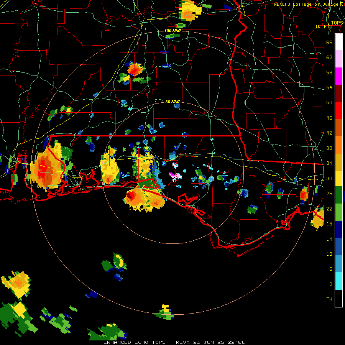Click the 23 JUN 25 date stamp
Screen dimensions: 345x345
[x=209, y=342]
